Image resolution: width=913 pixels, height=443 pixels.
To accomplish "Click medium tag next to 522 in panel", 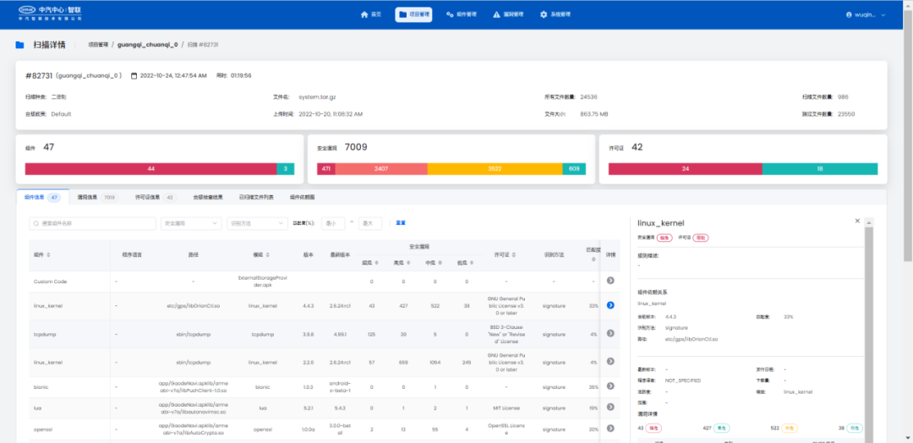I will click(x=789, y=428).
